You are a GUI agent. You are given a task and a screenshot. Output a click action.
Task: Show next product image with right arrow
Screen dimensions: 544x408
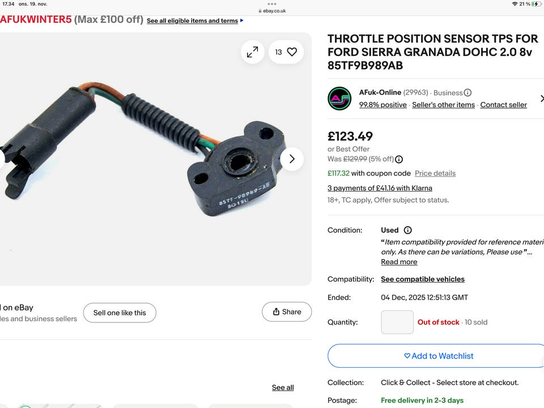292,159
